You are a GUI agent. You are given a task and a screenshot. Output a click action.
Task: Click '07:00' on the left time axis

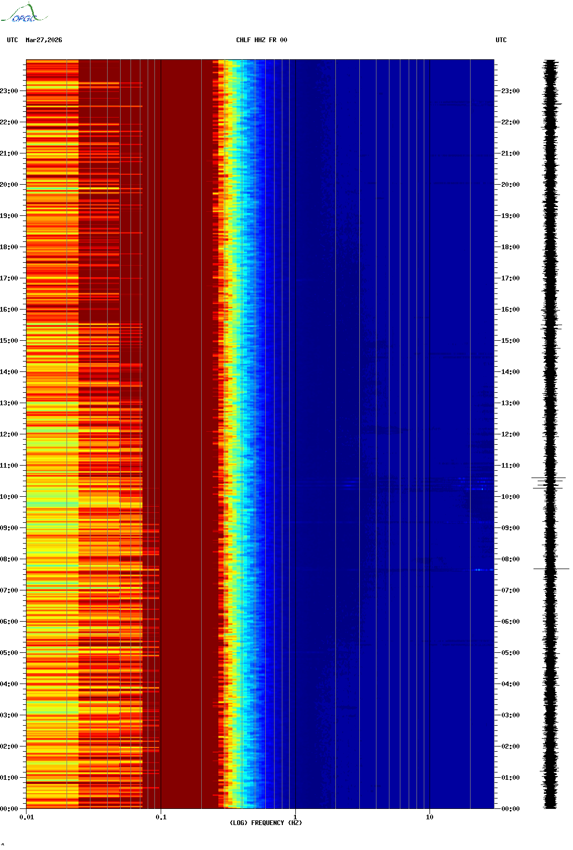[9, 590]
